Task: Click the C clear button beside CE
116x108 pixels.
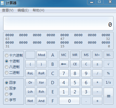Action: pyautogui.click(x=86, y=64)
